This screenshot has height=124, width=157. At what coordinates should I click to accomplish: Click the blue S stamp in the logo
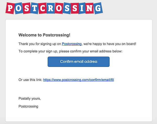click(67, 8)
